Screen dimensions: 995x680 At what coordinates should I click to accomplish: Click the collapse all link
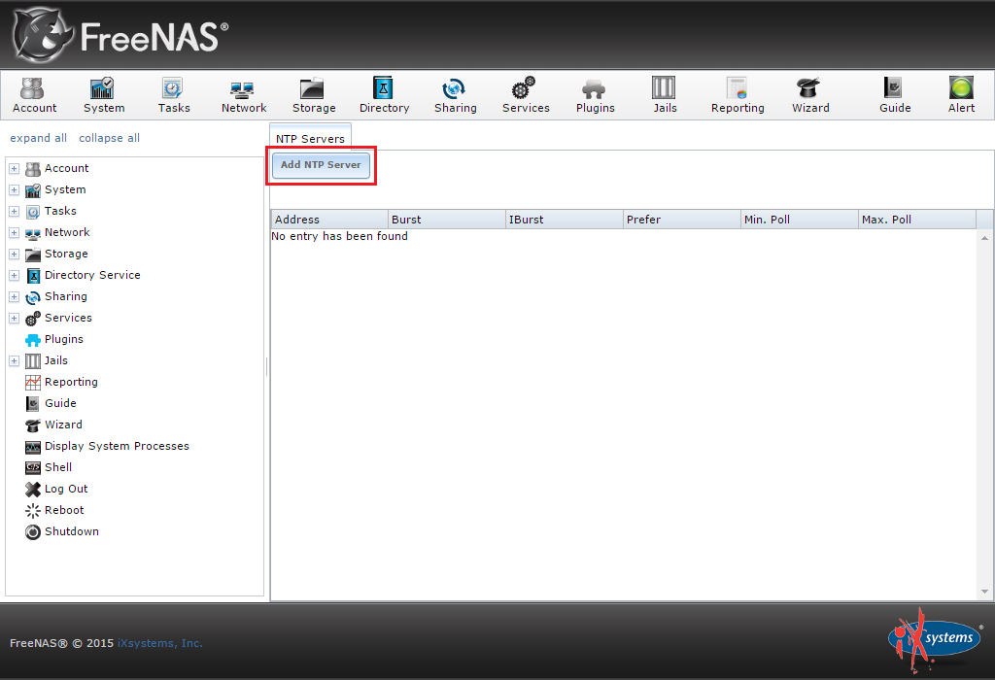109,138
